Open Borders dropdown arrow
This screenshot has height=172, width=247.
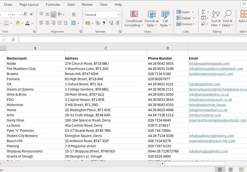pos(11,23)
